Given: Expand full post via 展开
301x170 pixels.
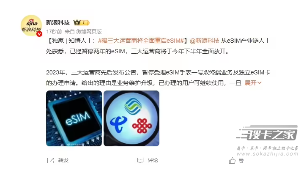Looking at the screenshot, I should pyautogui.click(x=251, y=83).
